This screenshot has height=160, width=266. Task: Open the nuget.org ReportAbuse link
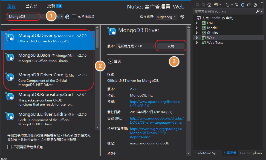click(156, 133)
